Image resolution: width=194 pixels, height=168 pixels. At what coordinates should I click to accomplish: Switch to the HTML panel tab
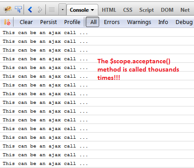(x=109, y=10)
